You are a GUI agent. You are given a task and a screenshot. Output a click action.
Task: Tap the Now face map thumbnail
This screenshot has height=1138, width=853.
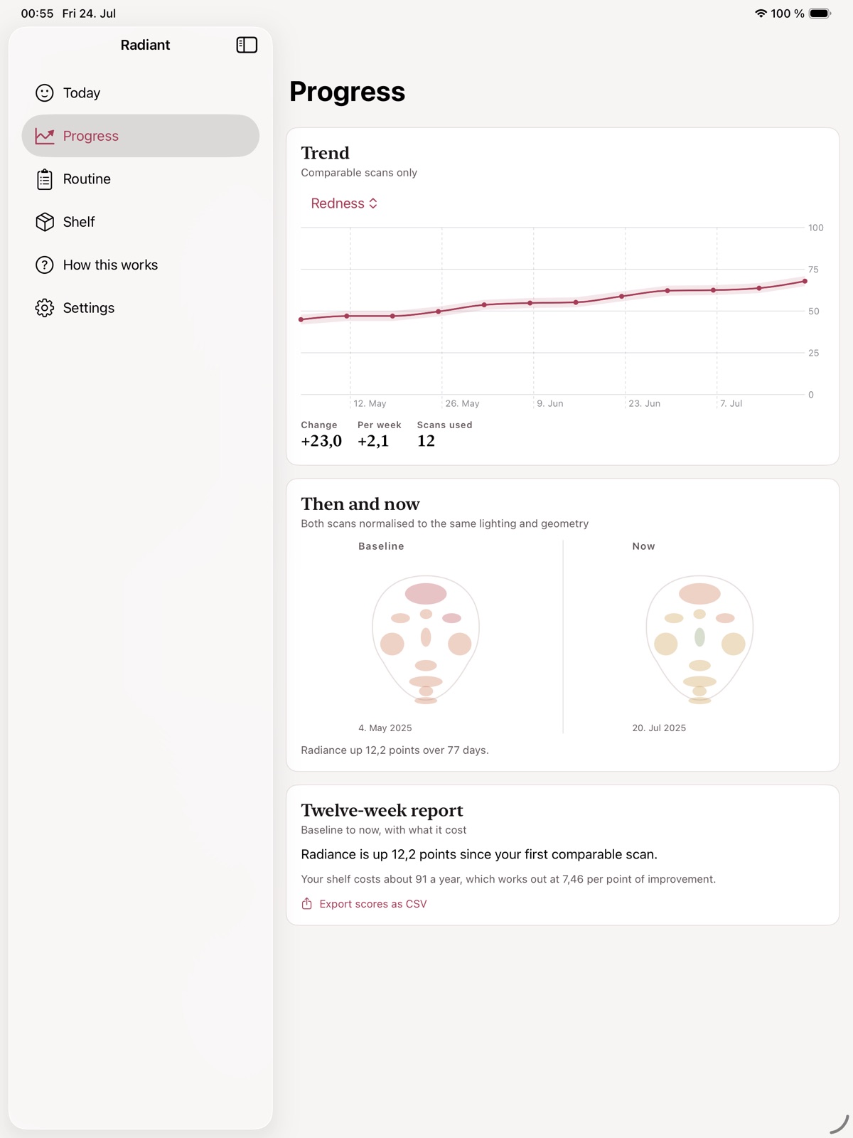(699, 639)
